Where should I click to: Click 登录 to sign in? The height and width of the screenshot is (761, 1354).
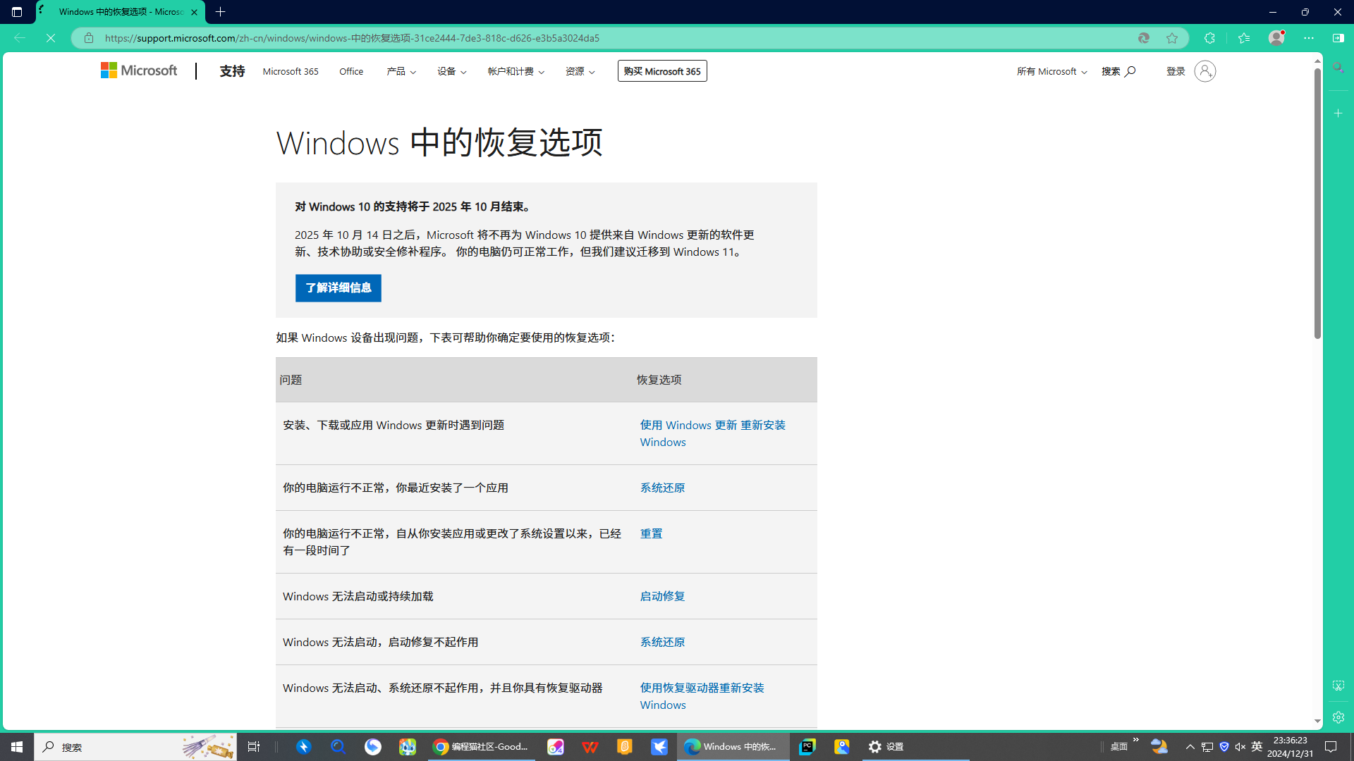tap(1176, 71)
